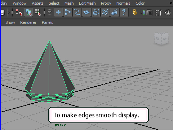This screenshot has width=173, height=130.
Task: Click the persp camera label
Action: tap(60, 125)
